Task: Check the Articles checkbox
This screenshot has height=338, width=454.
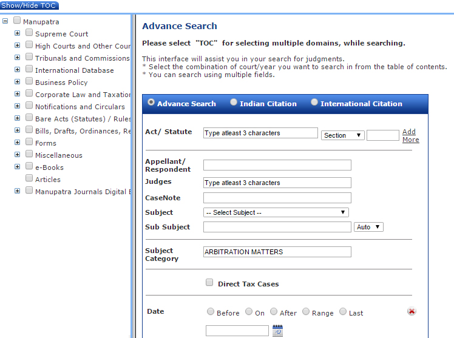Action: click(x=29, y=178)
